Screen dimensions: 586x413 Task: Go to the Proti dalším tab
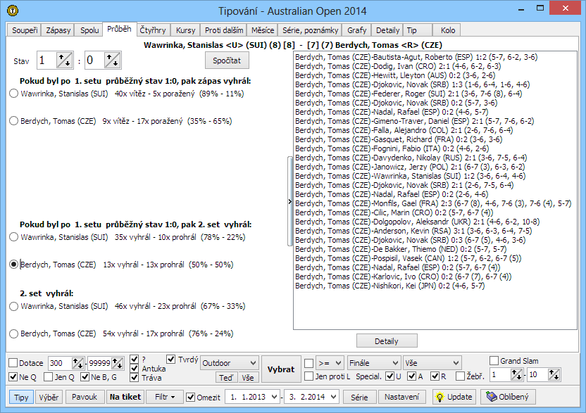[x=224, y=30]
